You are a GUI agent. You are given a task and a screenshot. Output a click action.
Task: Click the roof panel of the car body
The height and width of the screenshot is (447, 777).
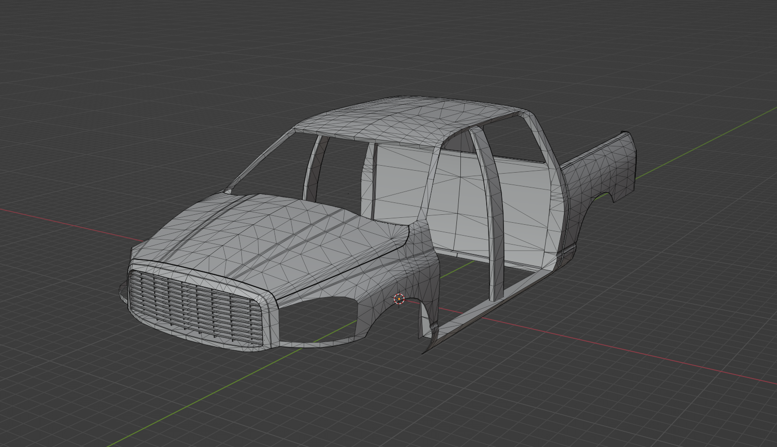(411, 121)
